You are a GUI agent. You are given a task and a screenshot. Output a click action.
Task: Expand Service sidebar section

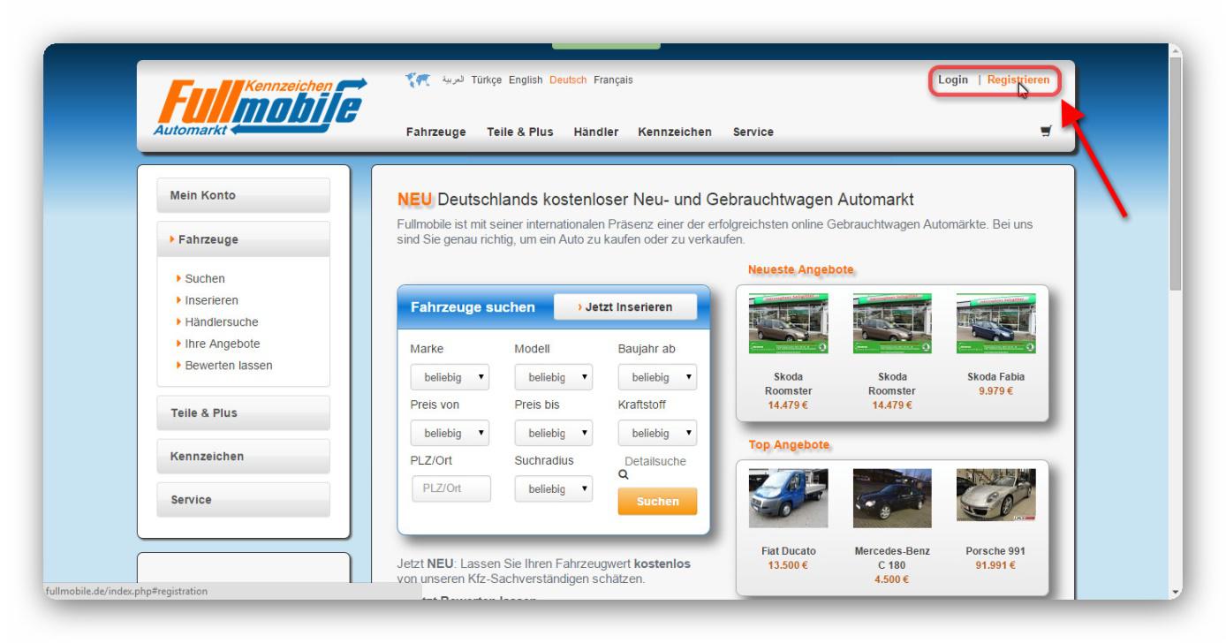pos(243,499)
